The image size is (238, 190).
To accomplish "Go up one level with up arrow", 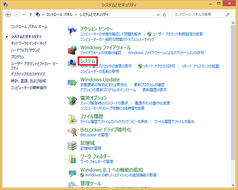I will point(30,15).
